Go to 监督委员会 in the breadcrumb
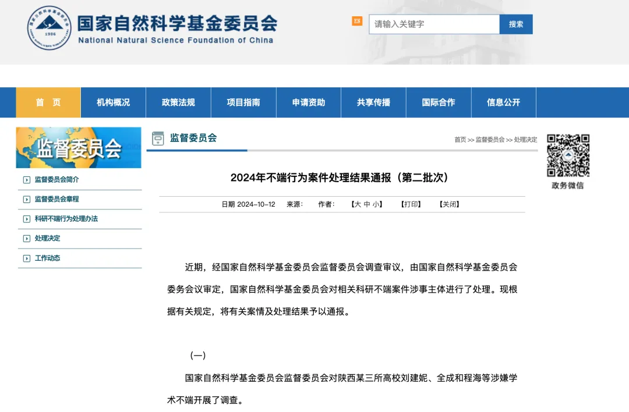 pyautogui.click(x=490, y=140)
